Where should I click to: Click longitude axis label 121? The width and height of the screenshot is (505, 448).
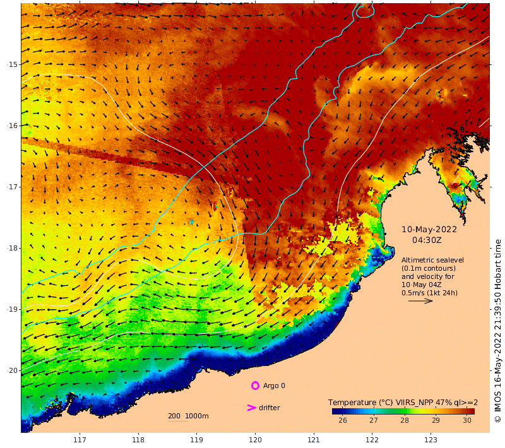click(314, 440)
